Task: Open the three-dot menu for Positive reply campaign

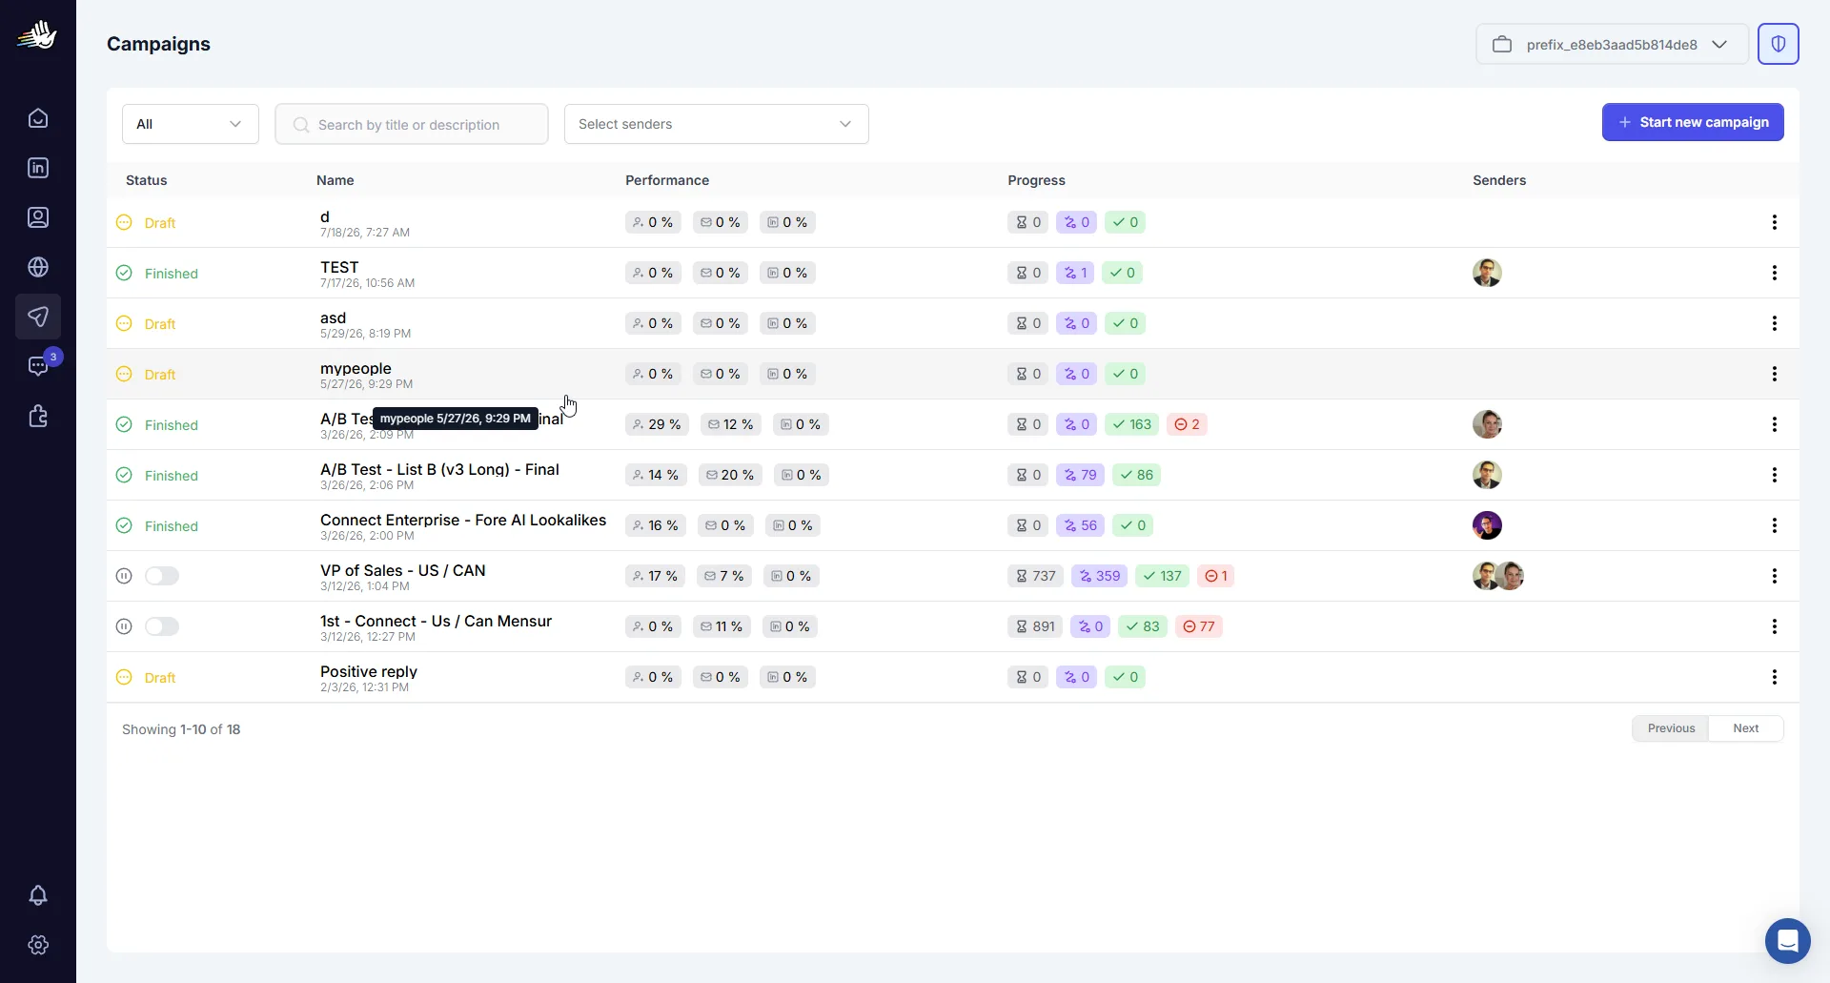Action: click(1775, 677)
